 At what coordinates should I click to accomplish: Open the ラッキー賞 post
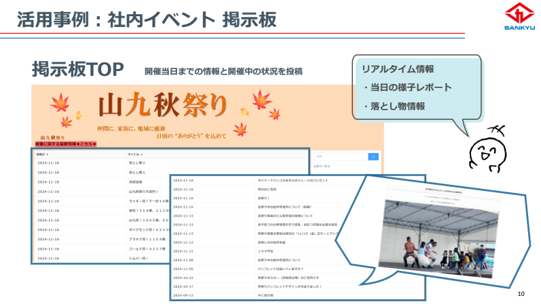149,201
